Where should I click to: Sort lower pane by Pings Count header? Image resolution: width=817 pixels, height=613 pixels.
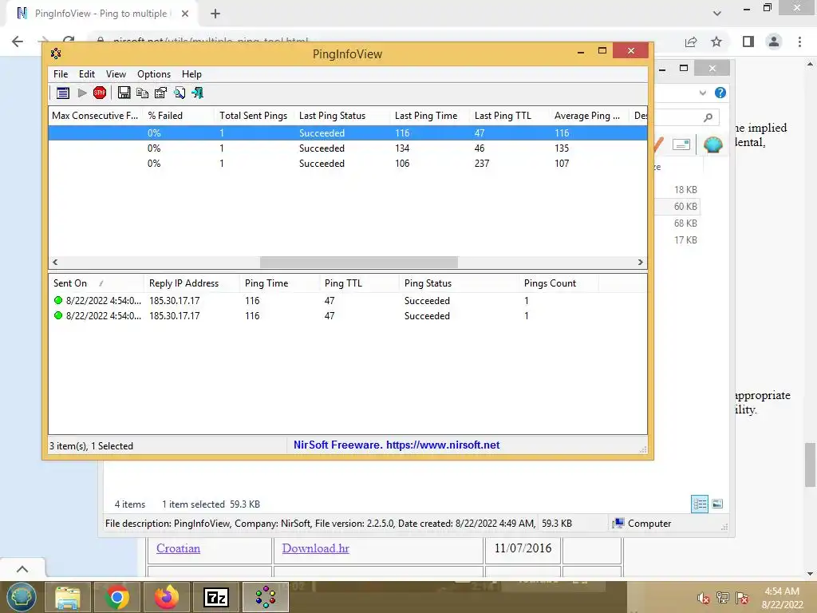[559, 283]
